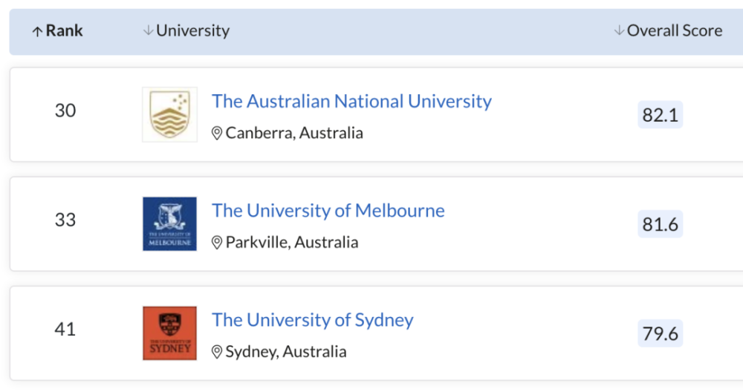Image resolution: width=743 pixels, height=392 pixels.
Task: Click the down arrow next to University
Action: click(149, 30)
